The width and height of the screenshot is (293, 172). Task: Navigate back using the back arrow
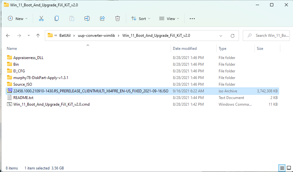(8, 36)
